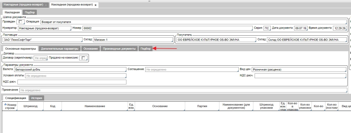Click the splitter handle at top center
351x133 pixels.
pos(149,1)
